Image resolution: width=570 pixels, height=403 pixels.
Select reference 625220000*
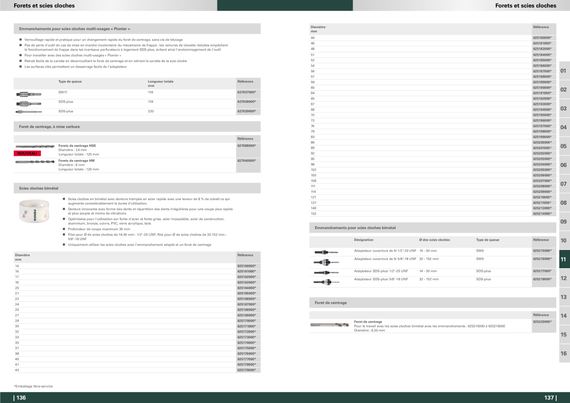coord(542,322)
